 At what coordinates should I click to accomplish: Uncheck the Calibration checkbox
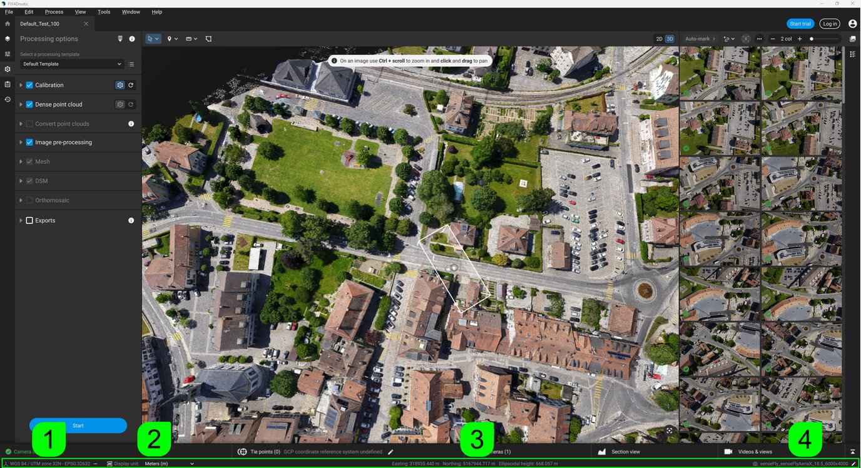(x=29, y=85)
